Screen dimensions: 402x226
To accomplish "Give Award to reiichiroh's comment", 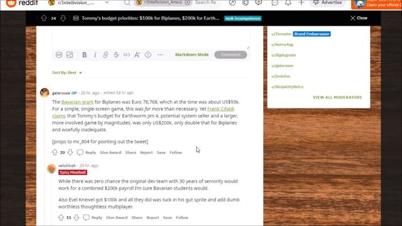I will pyautogui.click(x=117, y=218).
